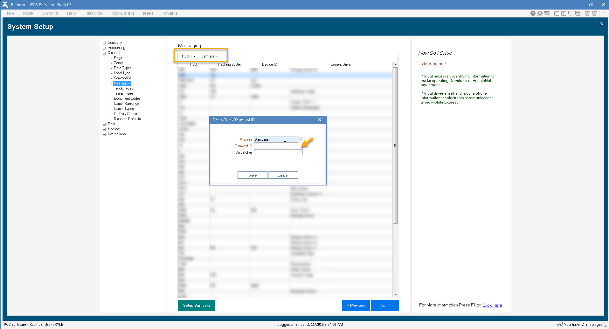Image resolution: width=609 pixels, height=329 pixels.
Task: Follow the Click Here help link
Action: coord(492,305)
